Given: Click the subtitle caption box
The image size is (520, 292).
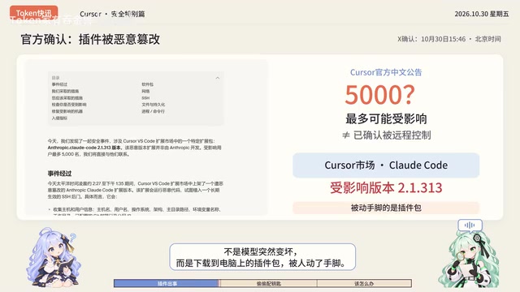Looking at the screenshot, I should [x=262, y=257].
